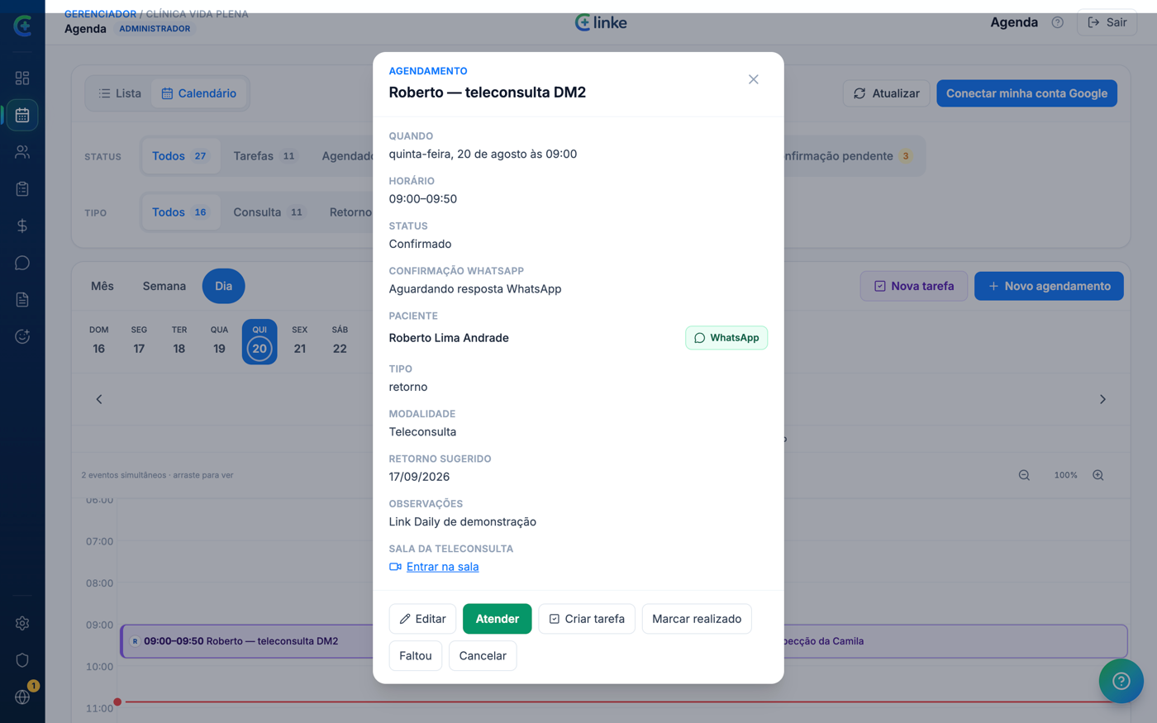This screenshot has width=1157, height=723.
Task: Go to previous day with left chevron
Action: 99,399
